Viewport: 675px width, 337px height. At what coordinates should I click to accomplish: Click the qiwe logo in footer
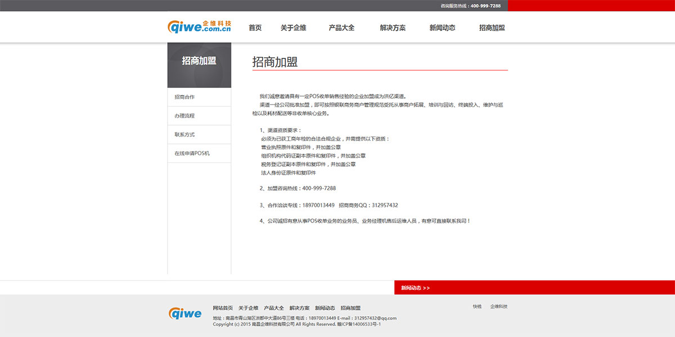tap(184, 313)
